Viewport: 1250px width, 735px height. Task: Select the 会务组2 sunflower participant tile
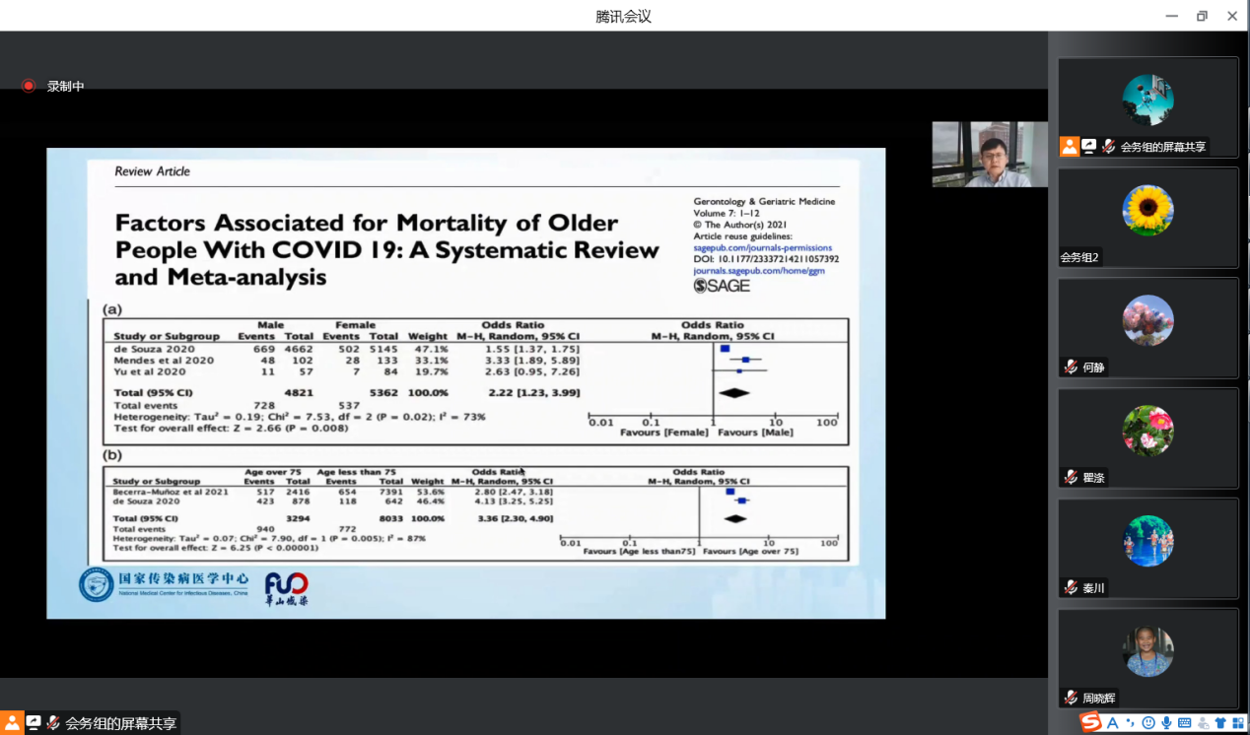pyautogui.click(x=1147, y=218)
